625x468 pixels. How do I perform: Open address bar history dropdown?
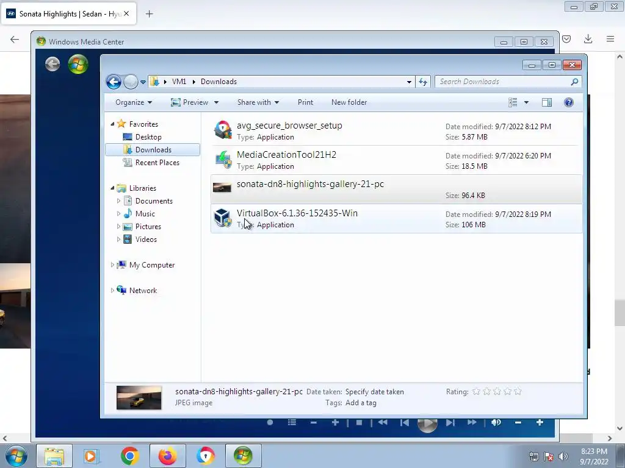tap(409, 82)
